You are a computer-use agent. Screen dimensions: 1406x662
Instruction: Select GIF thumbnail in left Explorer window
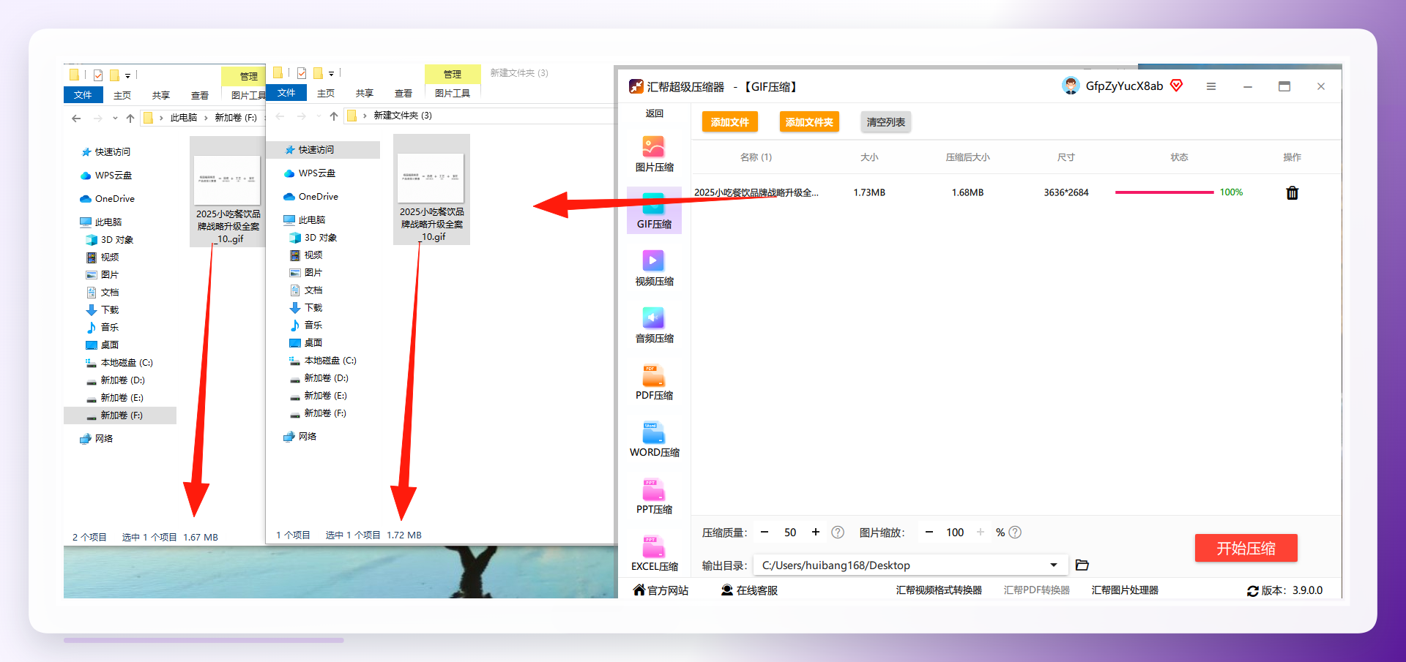pos(228,192)
